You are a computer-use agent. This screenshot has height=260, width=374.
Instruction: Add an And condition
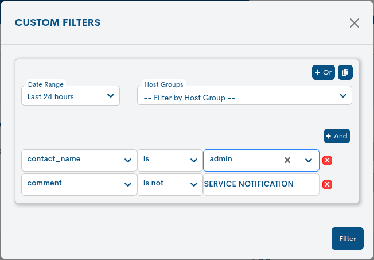point(337,136)
